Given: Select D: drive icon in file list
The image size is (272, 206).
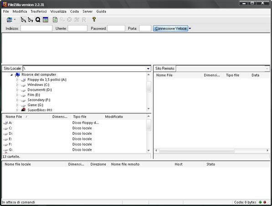Looking at the screenshot, I should coord(5,133).
